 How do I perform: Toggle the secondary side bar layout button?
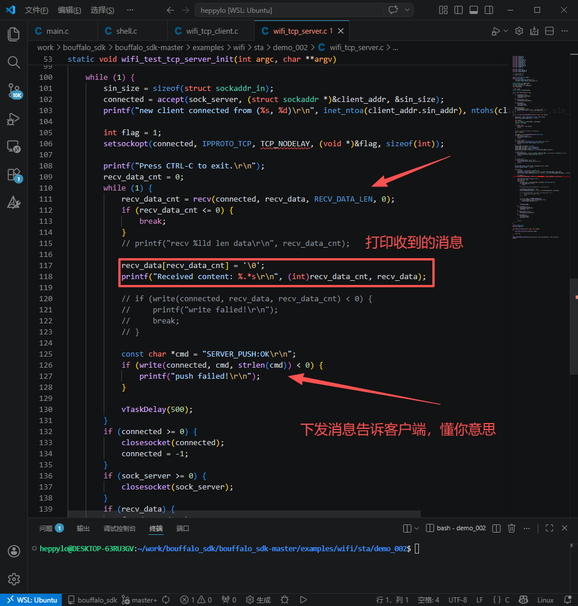[x=488, y=10]
